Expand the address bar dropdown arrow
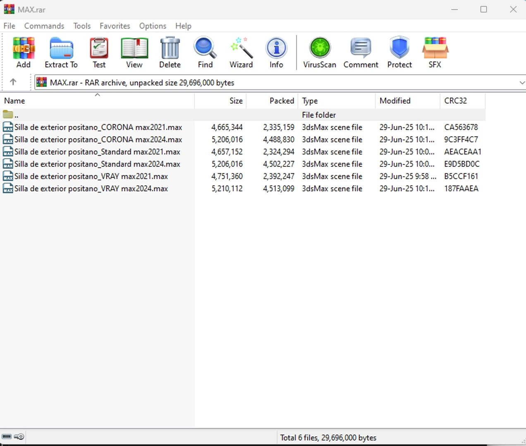The image size is (526, 446). pyautogui.click(x=522, y=83)
